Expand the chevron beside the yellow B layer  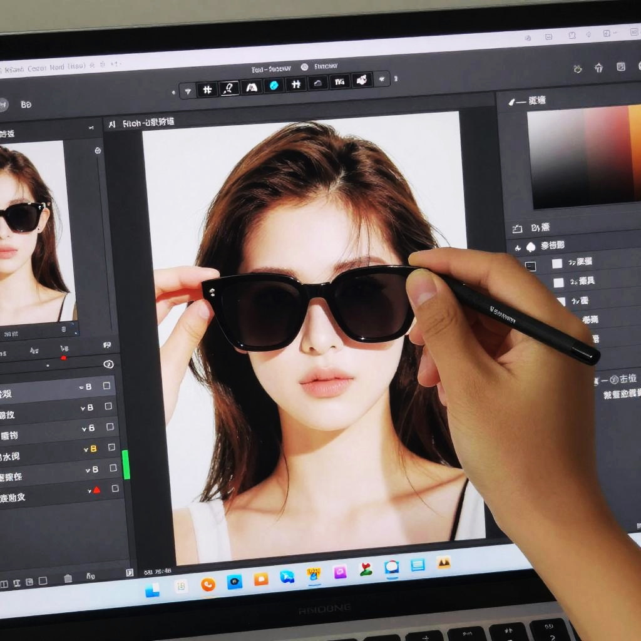pos(86,449)
